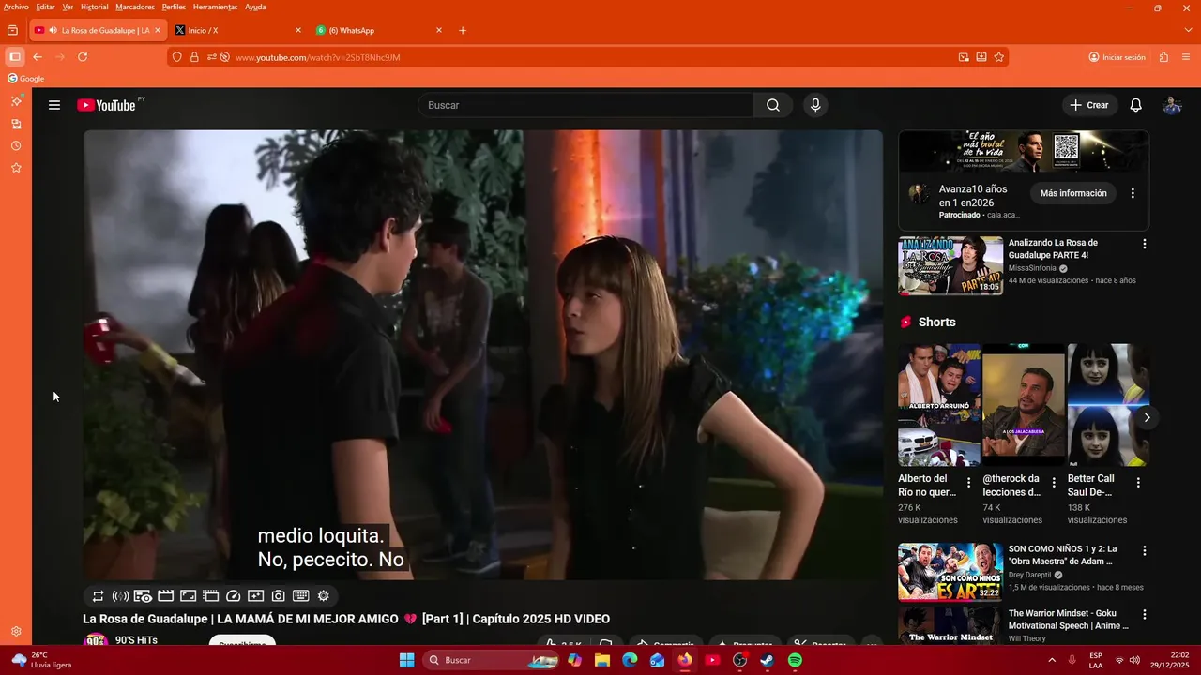Image resolution: width=1201 pixels, height=675 pixels.
Task: Open the Windows Start menu
Action: 406,660
